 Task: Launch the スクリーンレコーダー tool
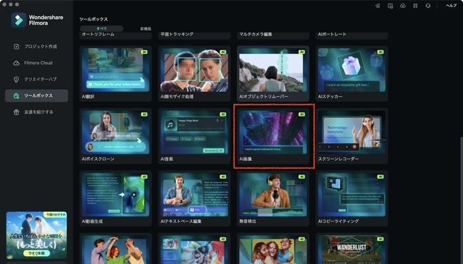click(352, 136)
